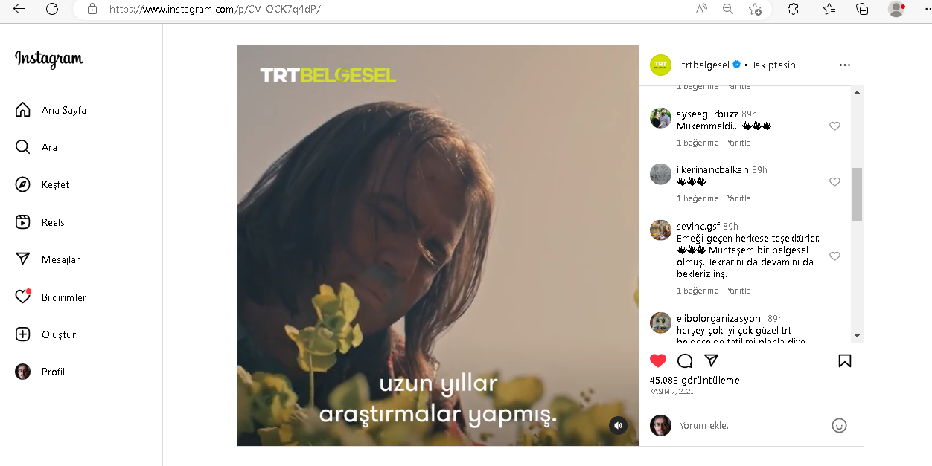Image resolution: width=932 pixels, height=466 pixels.
Task: Mute the video with the speaker icon
Action: 618,426
